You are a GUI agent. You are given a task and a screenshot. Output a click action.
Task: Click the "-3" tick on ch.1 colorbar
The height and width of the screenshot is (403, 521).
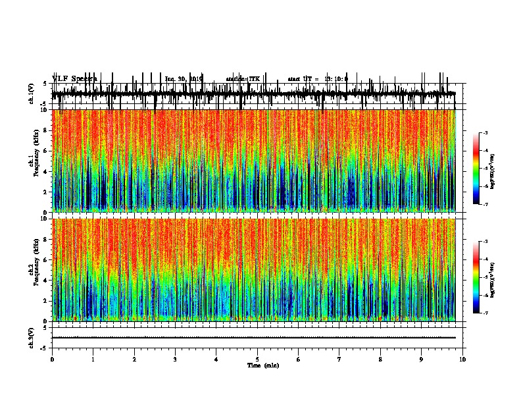[x=485, y=132]
